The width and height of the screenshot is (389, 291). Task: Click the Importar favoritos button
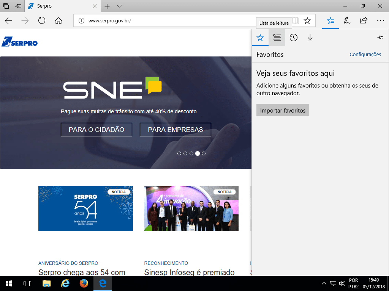tap(283, 110)
